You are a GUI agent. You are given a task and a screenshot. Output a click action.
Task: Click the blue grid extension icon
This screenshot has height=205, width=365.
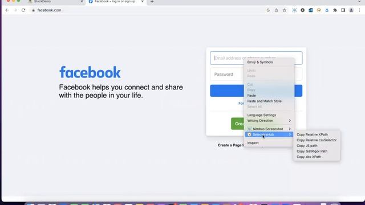point(310,10)
